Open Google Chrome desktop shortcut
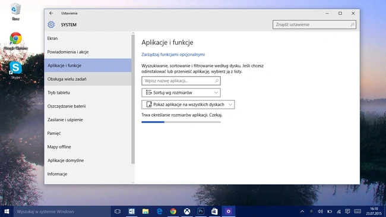The width and height of the screenshot is (386, 217). 16,41
